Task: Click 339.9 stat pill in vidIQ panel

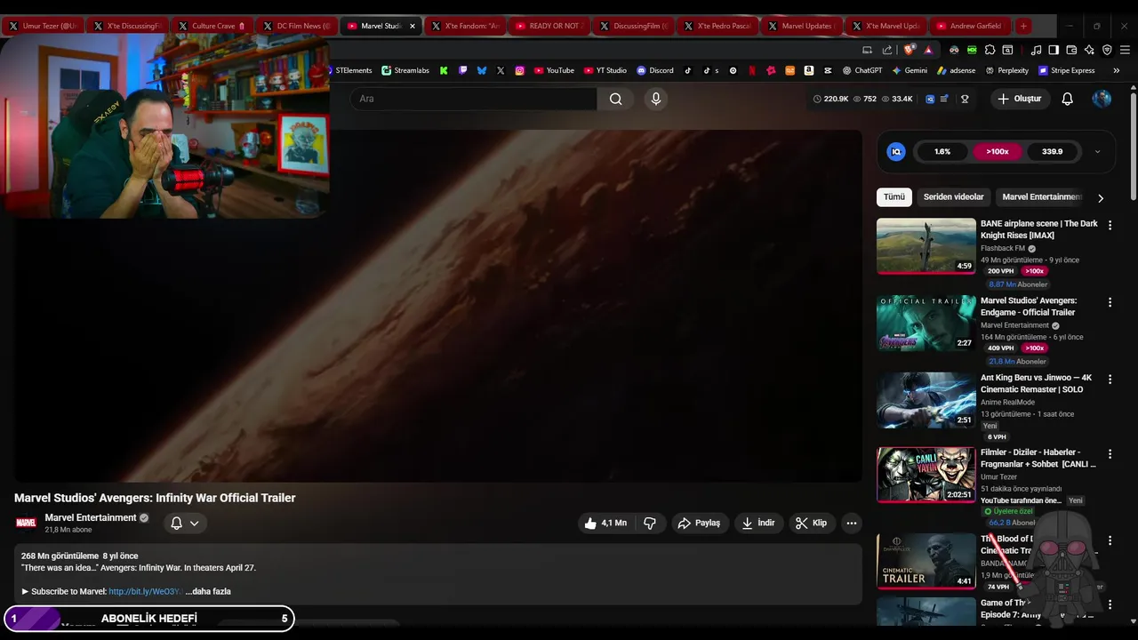Action: click(1052, 152)
